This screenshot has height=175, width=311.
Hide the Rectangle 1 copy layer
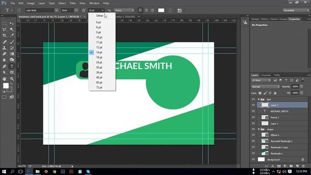pyautogui.click(x=253, y=147)
